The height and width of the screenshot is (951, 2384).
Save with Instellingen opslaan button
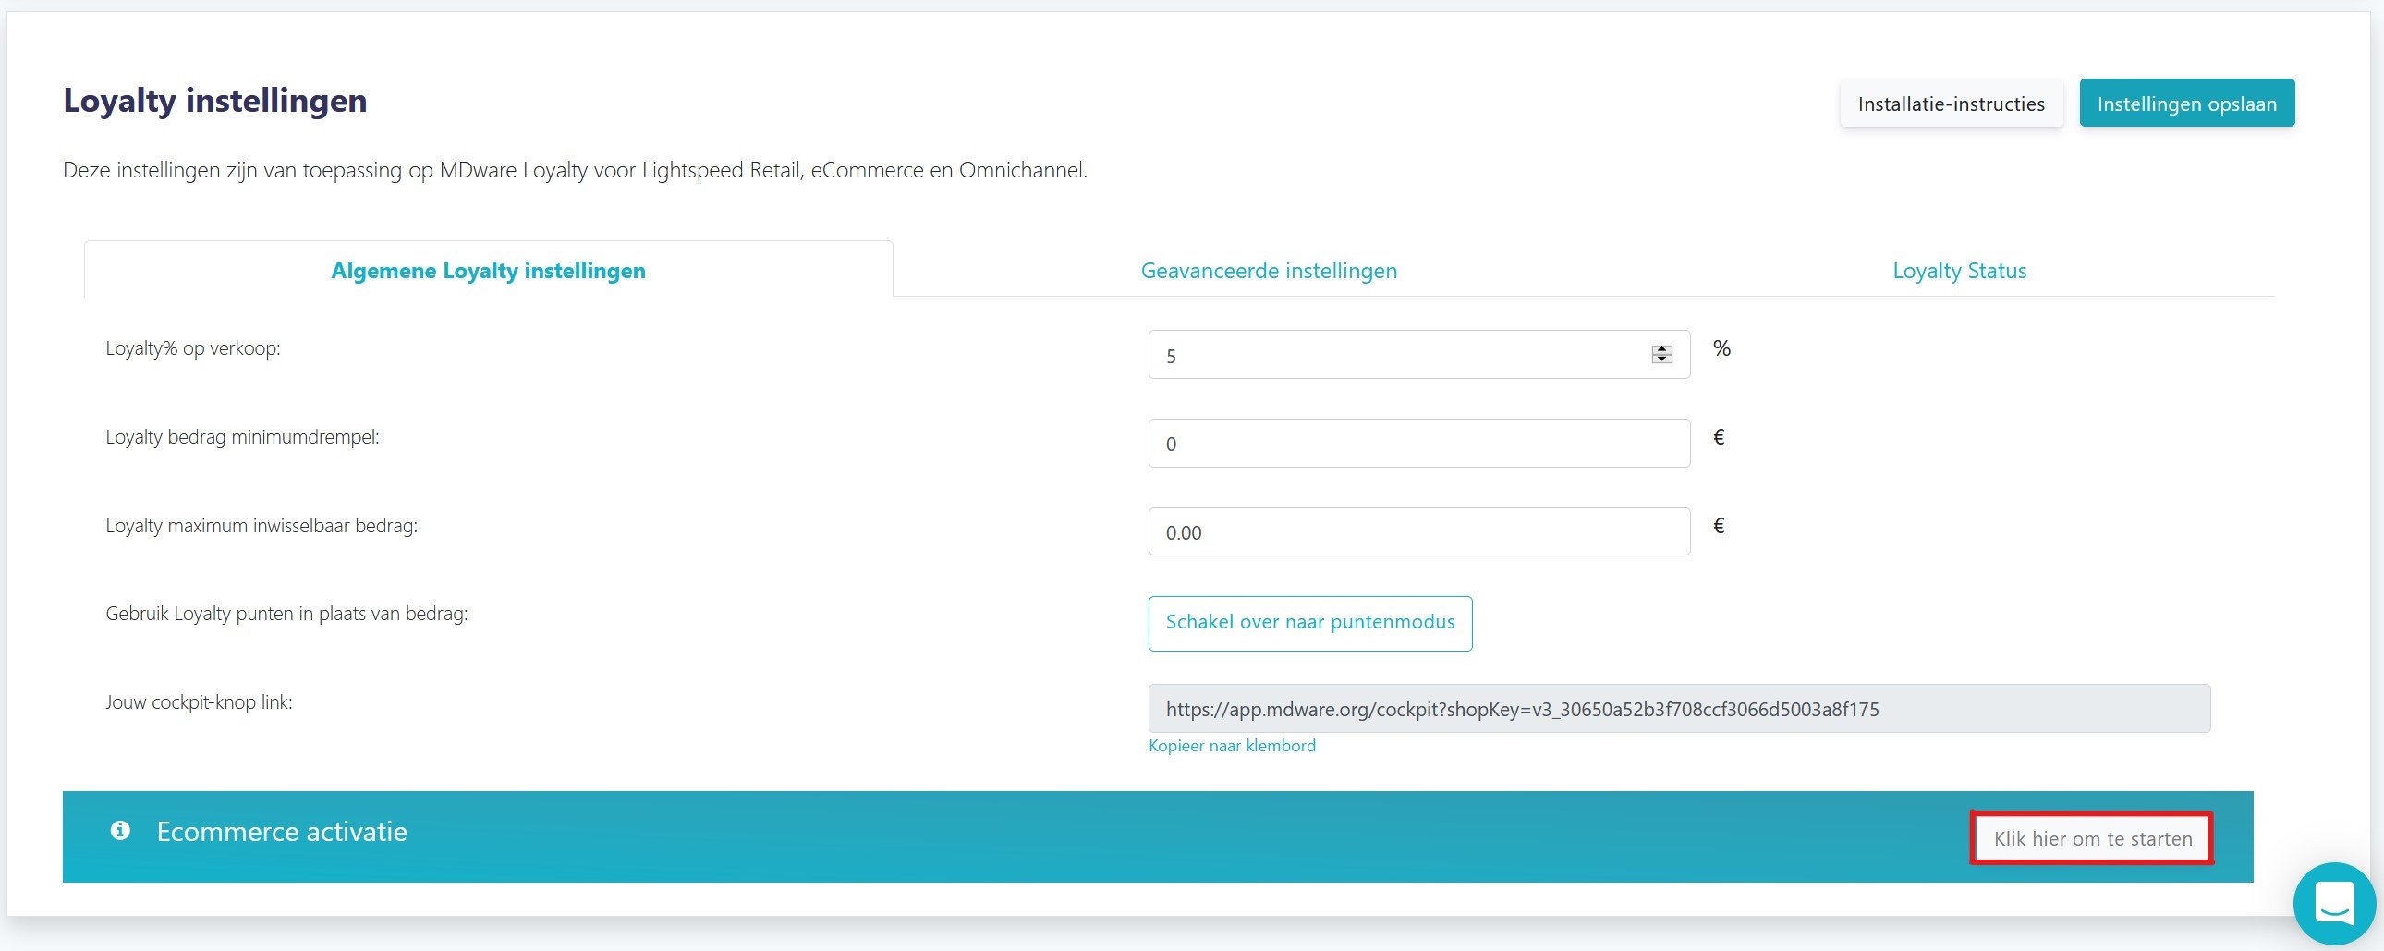click(x=2187, y=104)
